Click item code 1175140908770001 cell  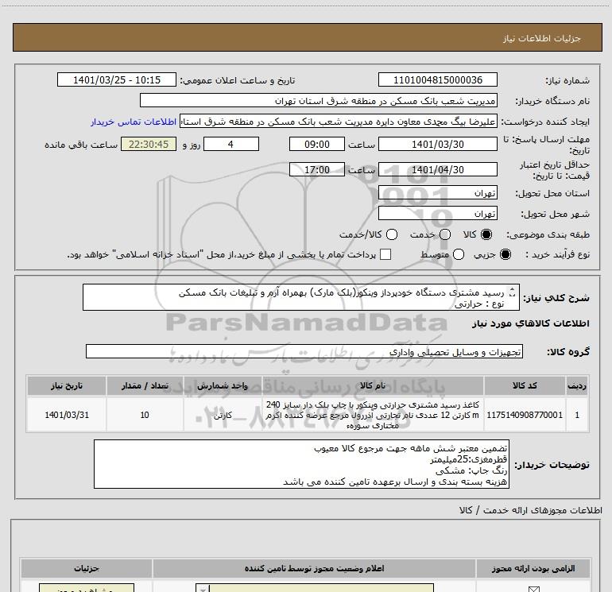point(525,415)
